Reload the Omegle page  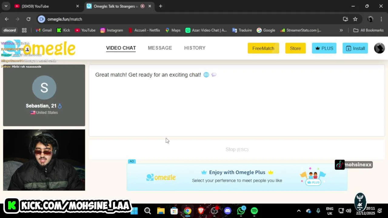point(28,19)
